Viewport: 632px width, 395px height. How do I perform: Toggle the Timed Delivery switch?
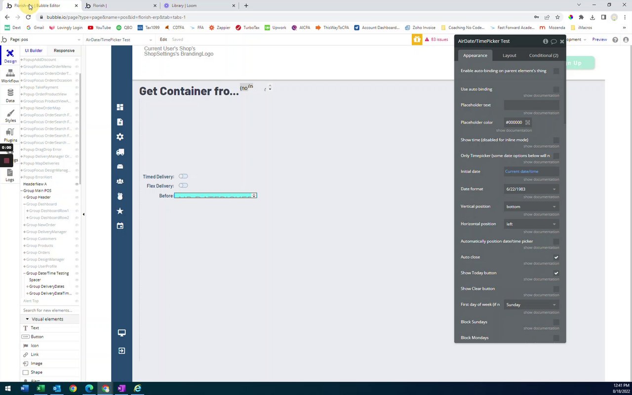183,176
